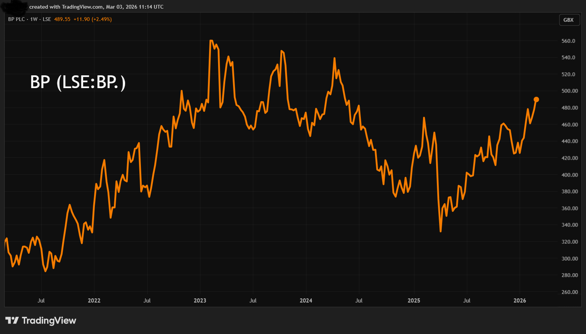Click the 260.00 price axis label

570,292
